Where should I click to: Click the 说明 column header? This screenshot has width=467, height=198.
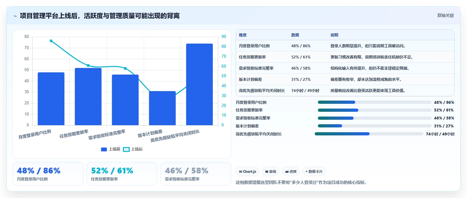334,35
